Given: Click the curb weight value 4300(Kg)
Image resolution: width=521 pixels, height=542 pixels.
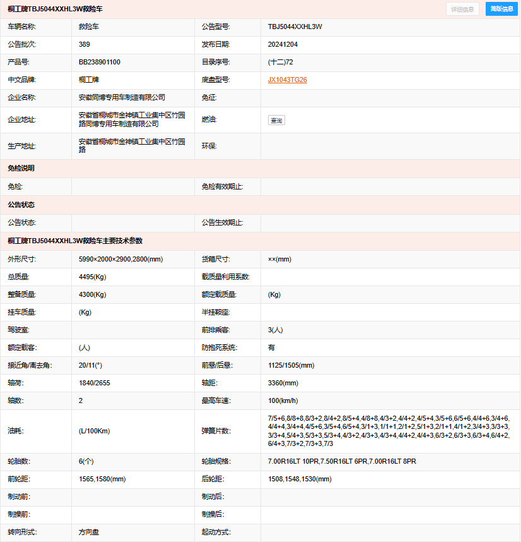Looking at the screenshot, I should click(92, 295).
